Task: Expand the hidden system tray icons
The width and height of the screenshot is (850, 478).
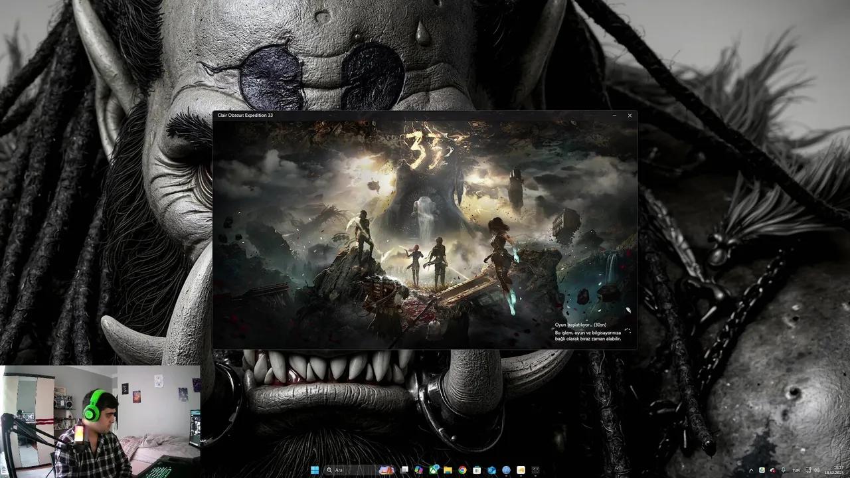Action: [x=751, y=470]
